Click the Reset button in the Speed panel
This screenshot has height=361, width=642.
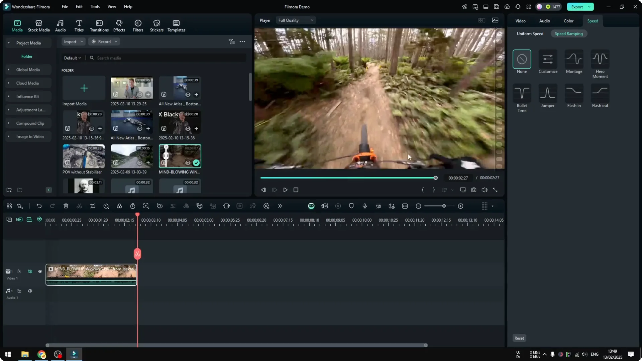(519, 338)
